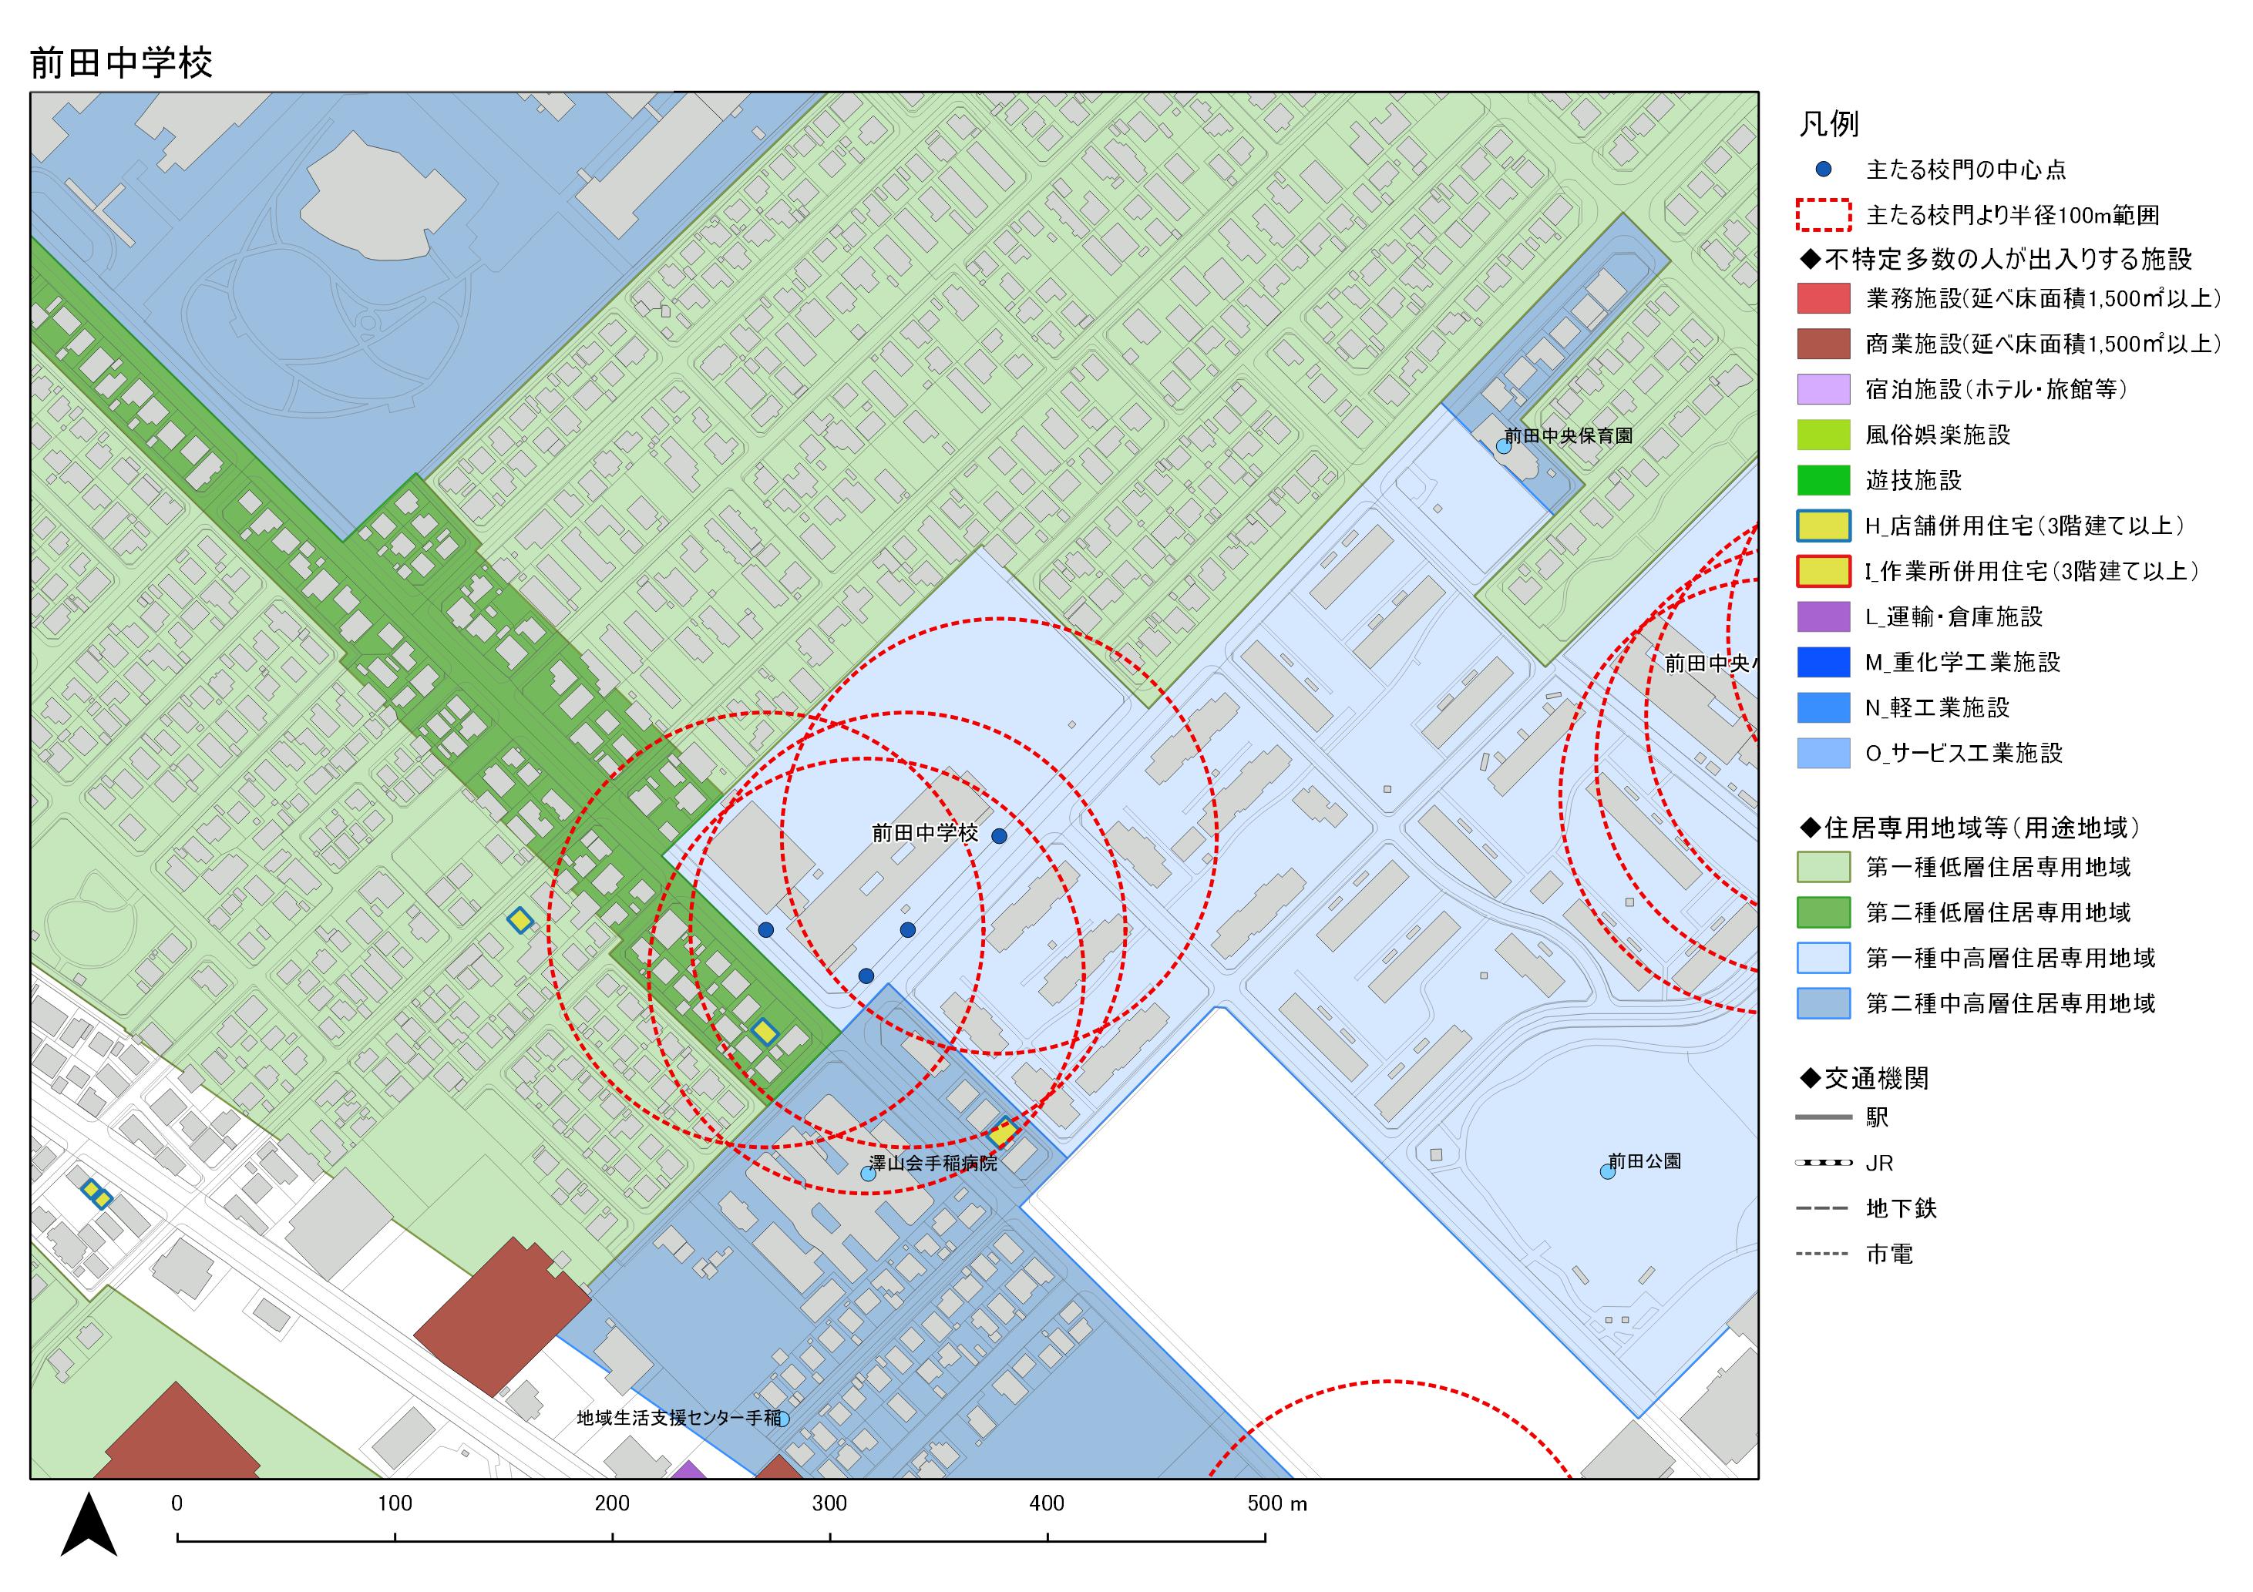Click the L_運輸・倉庫施設 purple swatch
Viewport: 2253px width, 1592px height.
point(1823,617)
